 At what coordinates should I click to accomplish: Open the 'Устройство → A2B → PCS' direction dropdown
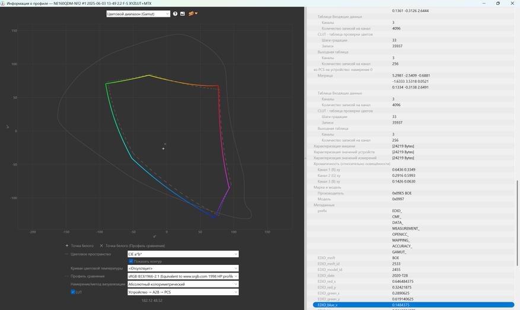[183, 292]
